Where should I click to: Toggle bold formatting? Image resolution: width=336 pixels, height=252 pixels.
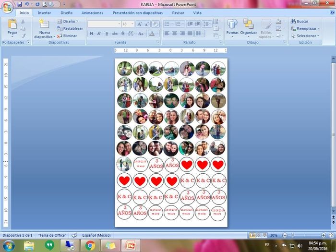92,34
